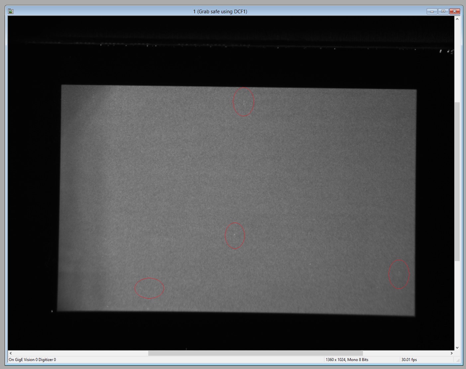Click 'On GigE Vision 0 Digitizer 0' status text
The height and width of the screenshot is (369, 466).
[x=32, y=360]
